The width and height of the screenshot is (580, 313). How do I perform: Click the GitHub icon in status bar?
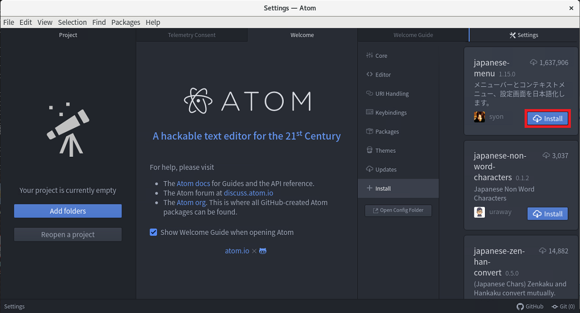[520, 306]
